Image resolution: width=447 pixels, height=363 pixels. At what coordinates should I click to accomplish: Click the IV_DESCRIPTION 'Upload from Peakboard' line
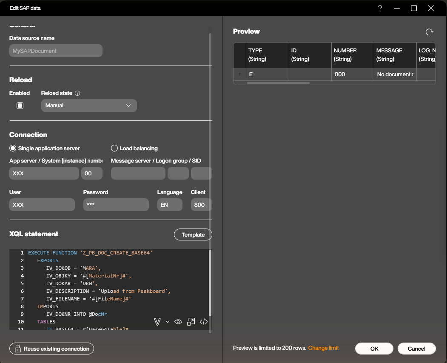tap(108, 291)
